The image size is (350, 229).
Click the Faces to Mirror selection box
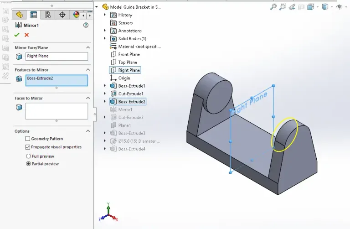(x=57, y=111)
